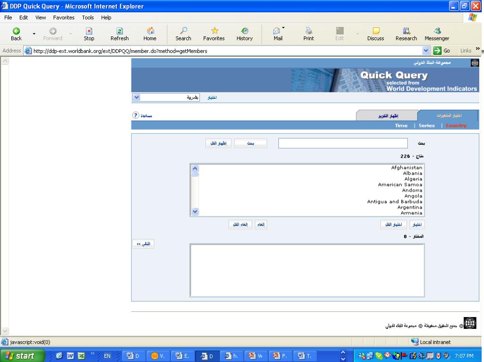
Task: Open the Favorites toolbar button
Action: [x=214, y=34]
